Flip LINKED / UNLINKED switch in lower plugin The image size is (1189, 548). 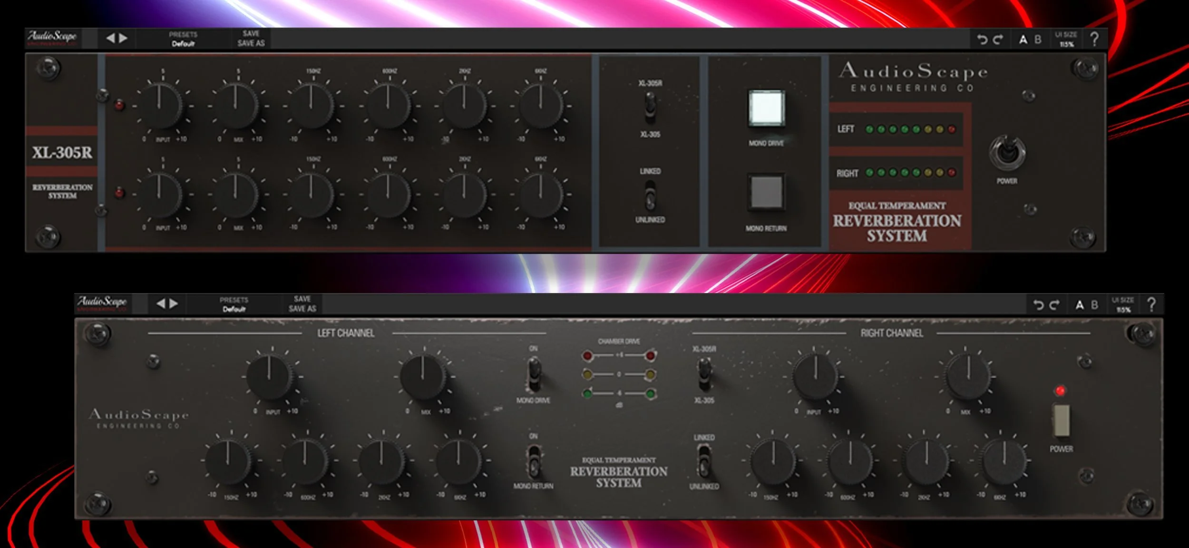[x=704, y=461]
